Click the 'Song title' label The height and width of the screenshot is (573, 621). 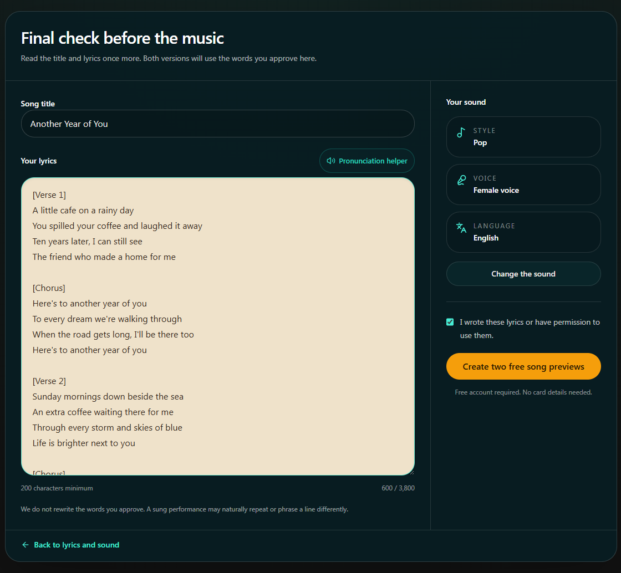pyautogui.click(x=38, y=104)
